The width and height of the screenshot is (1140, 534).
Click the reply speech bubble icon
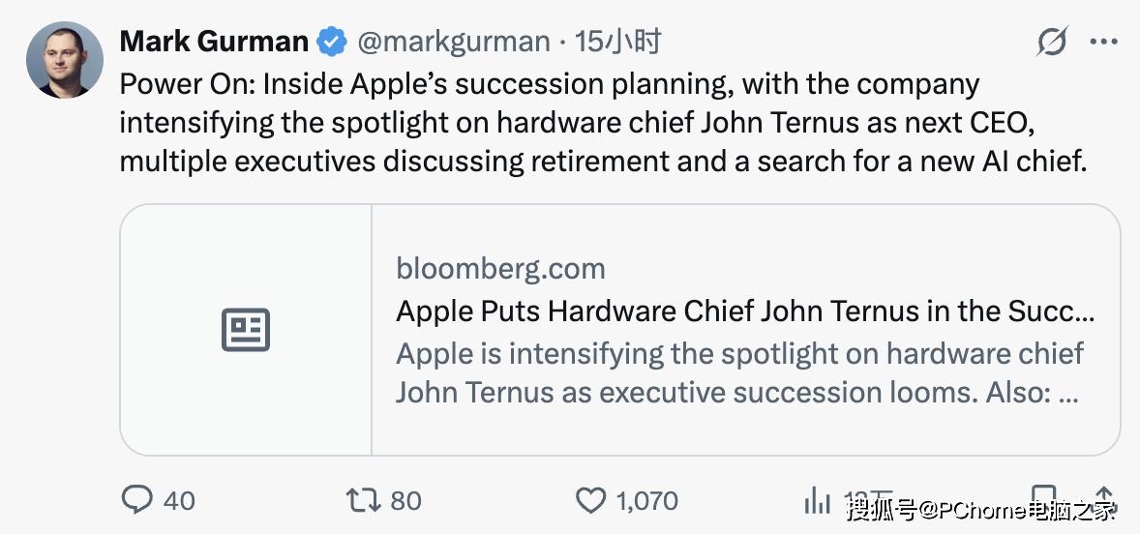(x=137, y=499)
